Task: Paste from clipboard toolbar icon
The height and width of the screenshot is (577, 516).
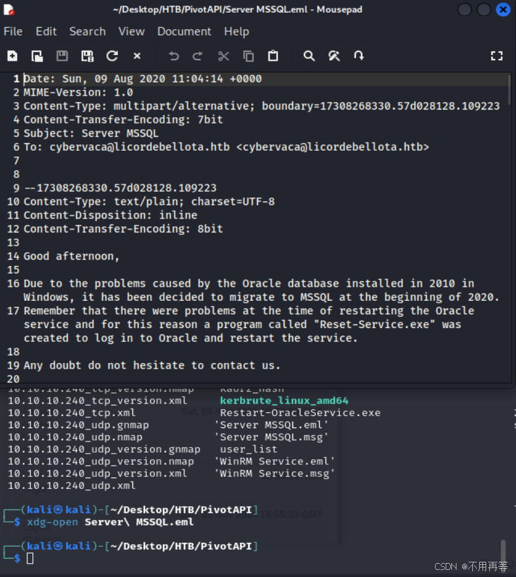Action: [x=273, y=56]
